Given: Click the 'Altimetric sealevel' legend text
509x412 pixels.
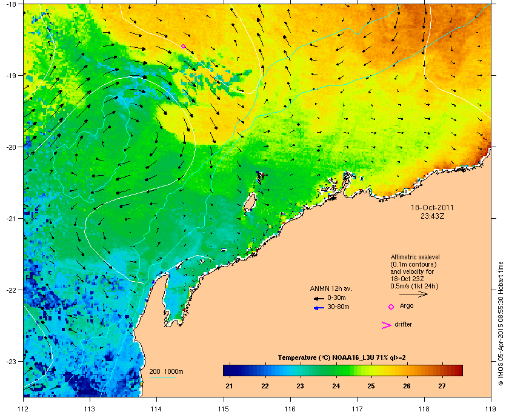Looking at the screenshot, I should [x=415, y=257].
